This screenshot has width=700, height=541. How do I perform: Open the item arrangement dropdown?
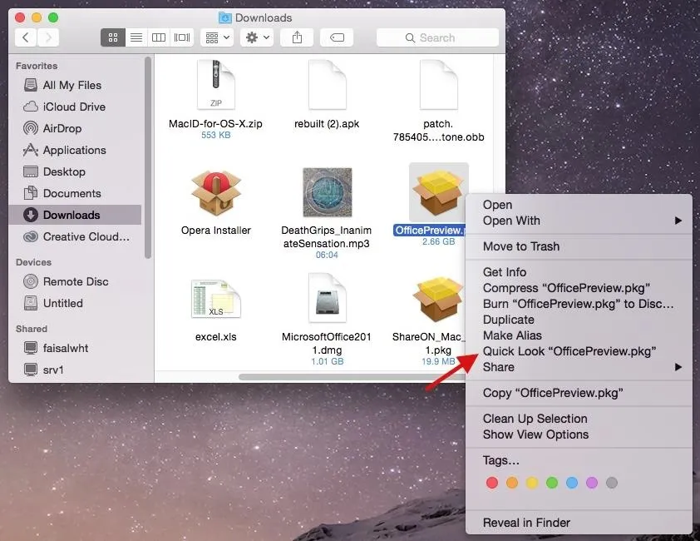click(218, 37)
